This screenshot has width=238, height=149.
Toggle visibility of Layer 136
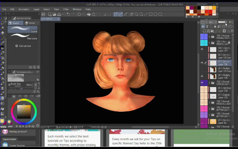pyautogui.click(x=202, y=63)
